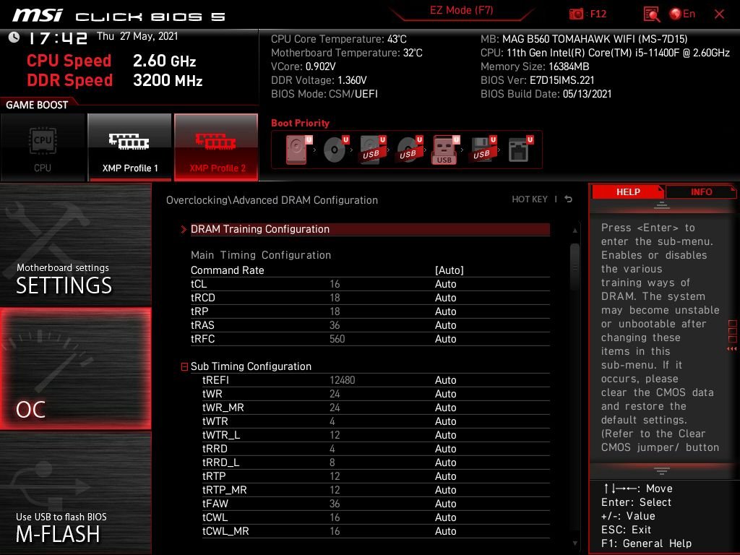Select the network boot device icon

[520, 150]
